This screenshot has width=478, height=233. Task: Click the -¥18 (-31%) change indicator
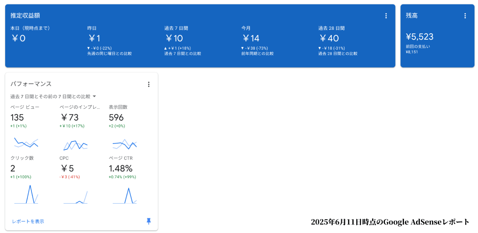[331, 48]
